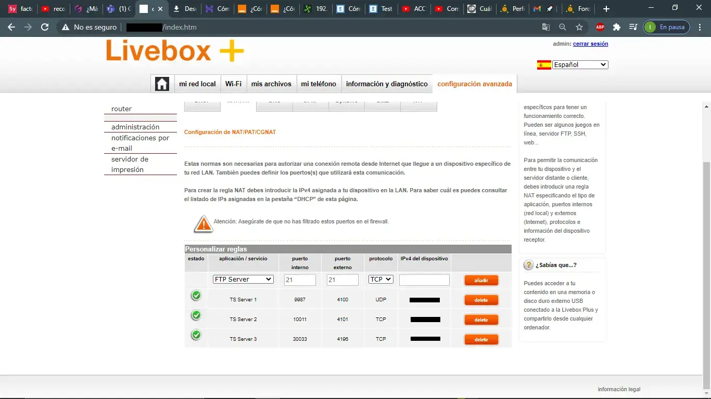The width and height of the screenshot is (711, 399).
Task: Switch to the 'Cuál' IP browser tab
Action: pyautogui.click(x=479, y=9)
